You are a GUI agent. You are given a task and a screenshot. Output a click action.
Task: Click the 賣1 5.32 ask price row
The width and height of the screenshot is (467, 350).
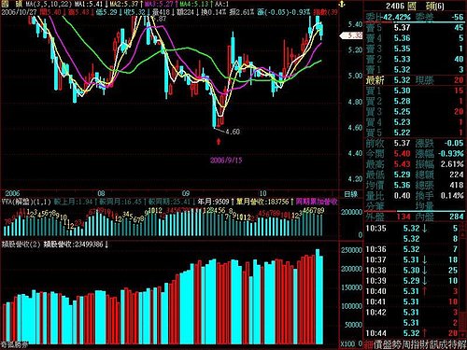(x=415, y=70)
